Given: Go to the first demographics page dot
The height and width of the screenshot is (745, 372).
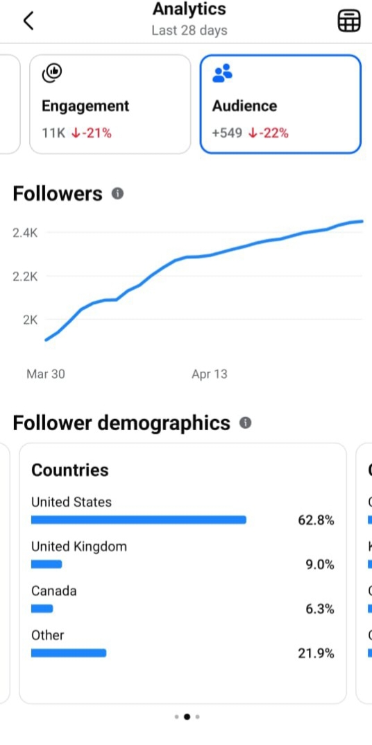Looking at the screenshot, I should [x=176, y=717].
